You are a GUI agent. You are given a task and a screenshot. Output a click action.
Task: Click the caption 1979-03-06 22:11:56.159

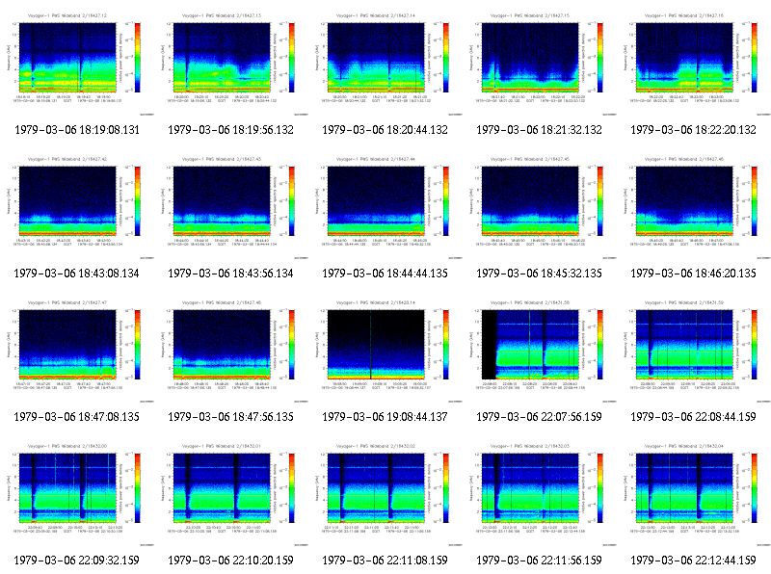(x=540, y=561)
